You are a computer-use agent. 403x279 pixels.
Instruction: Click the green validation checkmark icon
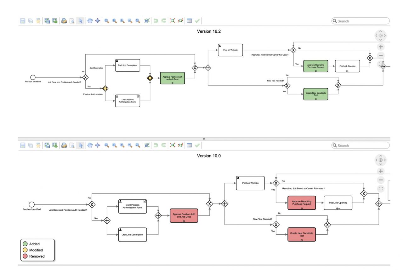pos(197,21)
